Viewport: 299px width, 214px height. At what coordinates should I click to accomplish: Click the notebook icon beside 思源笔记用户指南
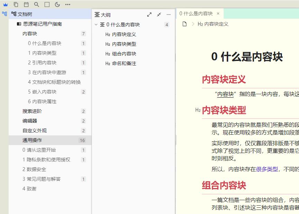(x=19, y=24)
